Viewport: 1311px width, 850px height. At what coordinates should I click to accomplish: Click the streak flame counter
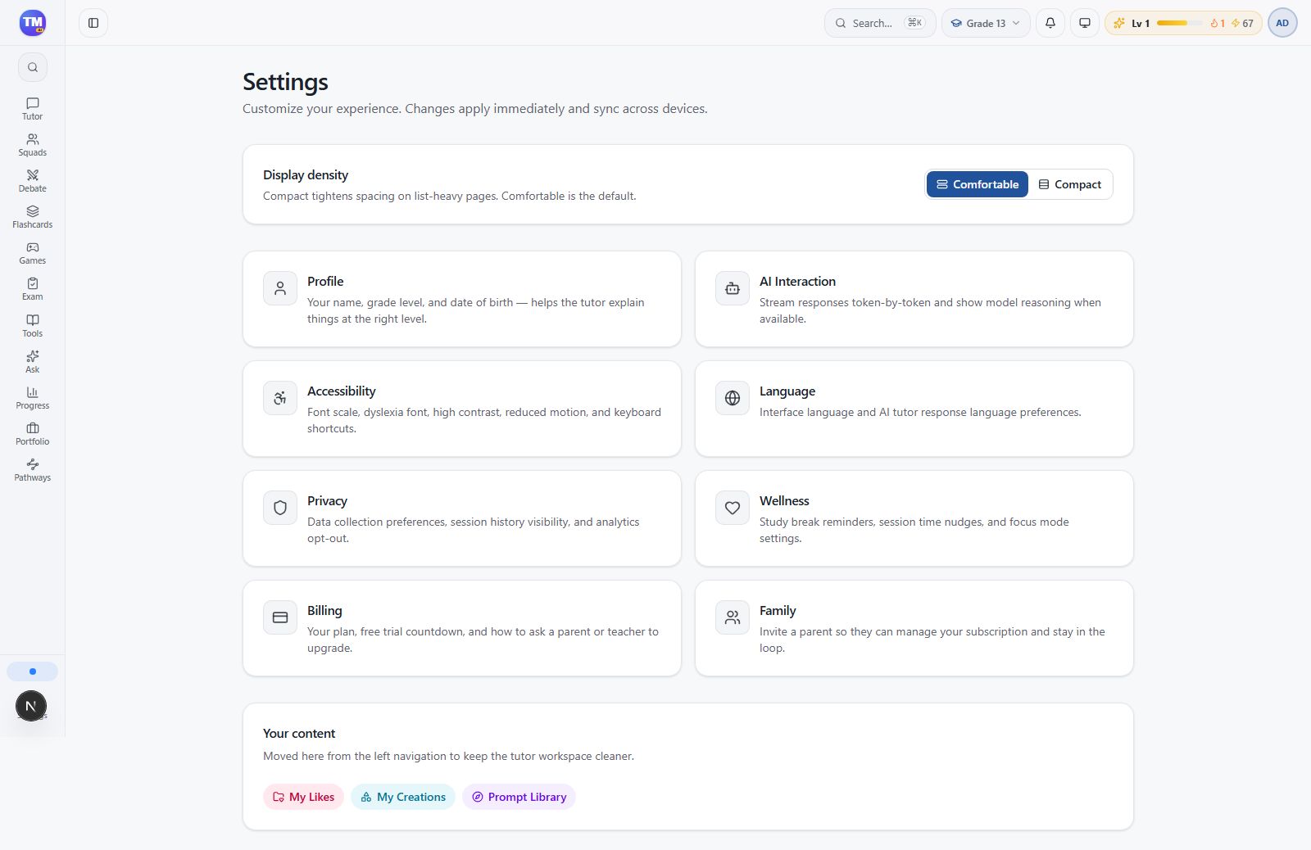click(x=1218, y=23)
